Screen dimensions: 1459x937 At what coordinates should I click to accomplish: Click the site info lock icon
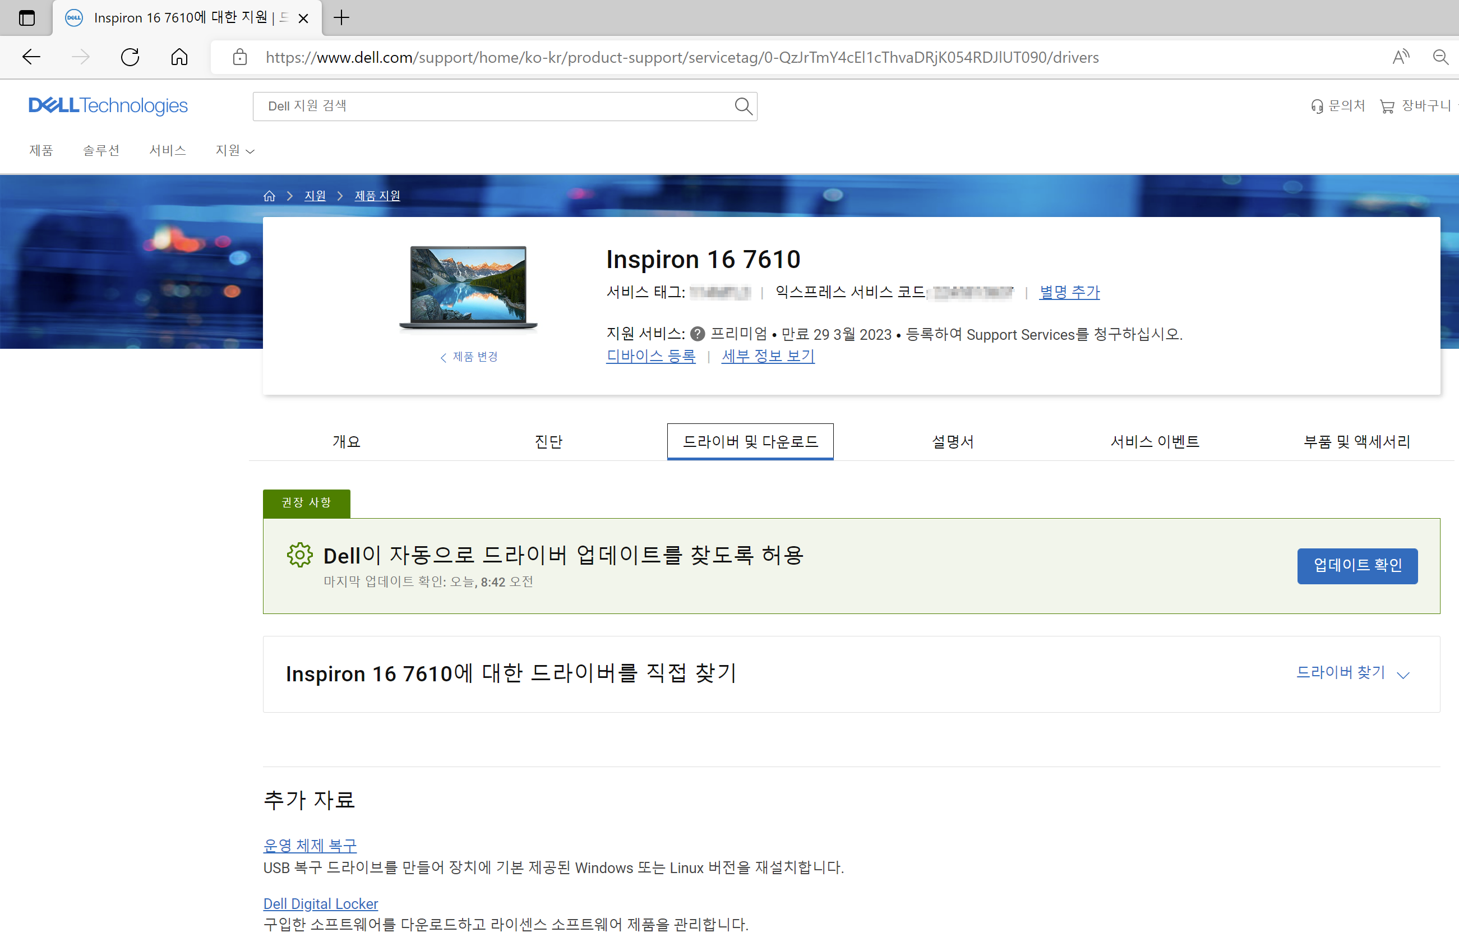[x=240, y=57]
